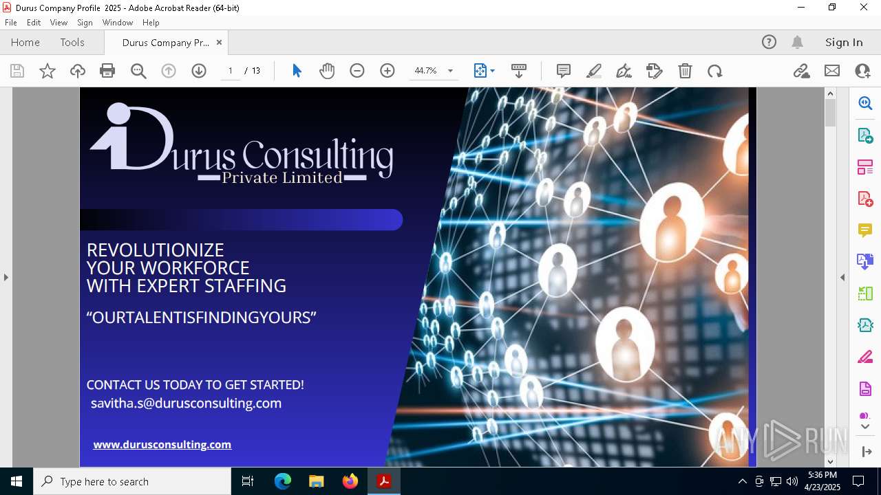Open Organize Pages tool in the sidebar

865,167
